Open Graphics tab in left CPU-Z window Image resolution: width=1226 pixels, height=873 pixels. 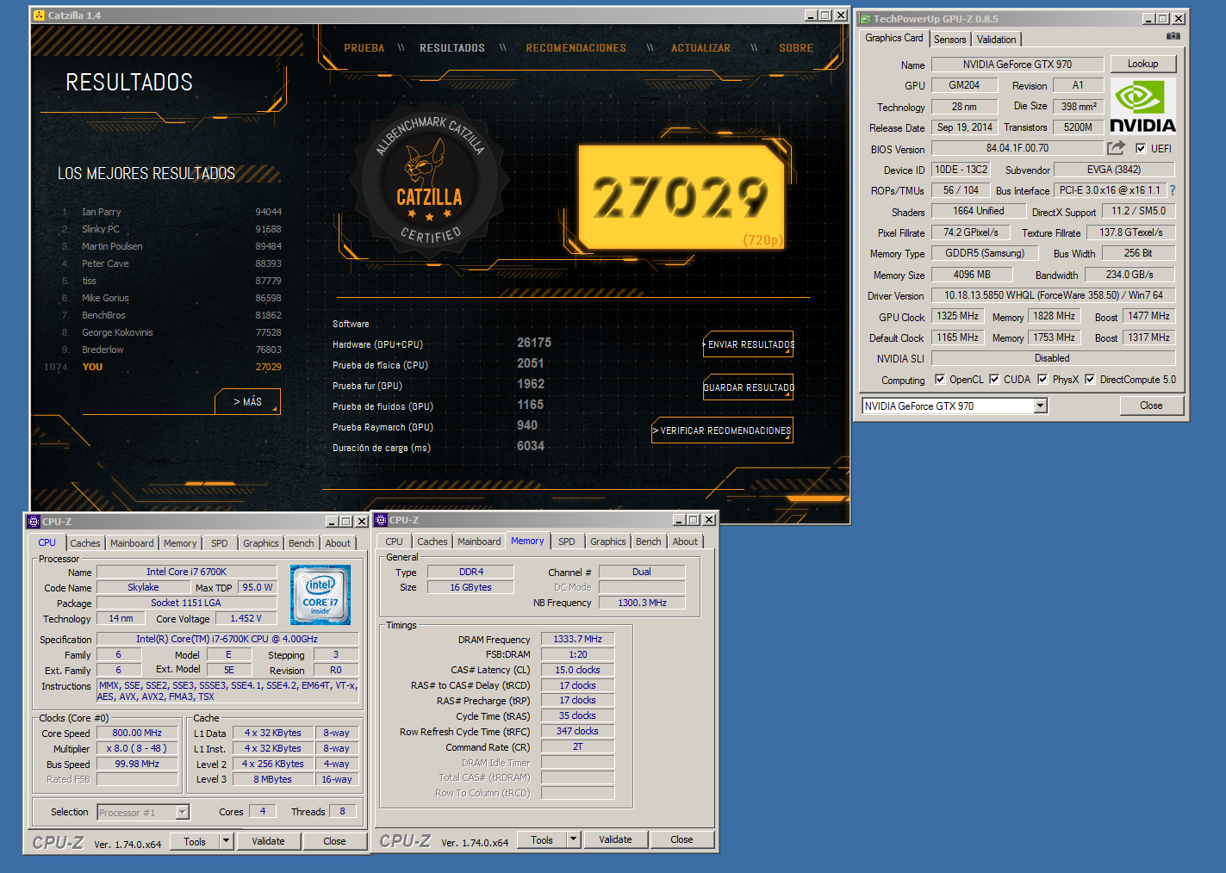point(260,543)
